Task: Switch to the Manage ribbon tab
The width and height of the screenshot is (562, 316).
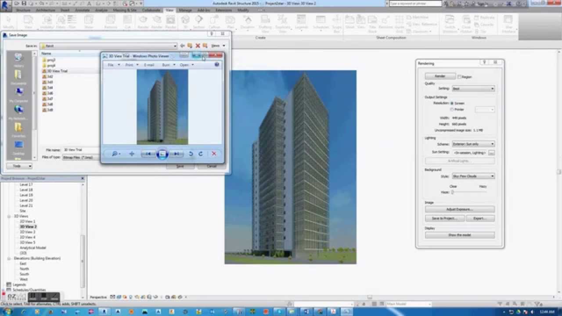Action: pyautogui.click(x=185, y=10)
